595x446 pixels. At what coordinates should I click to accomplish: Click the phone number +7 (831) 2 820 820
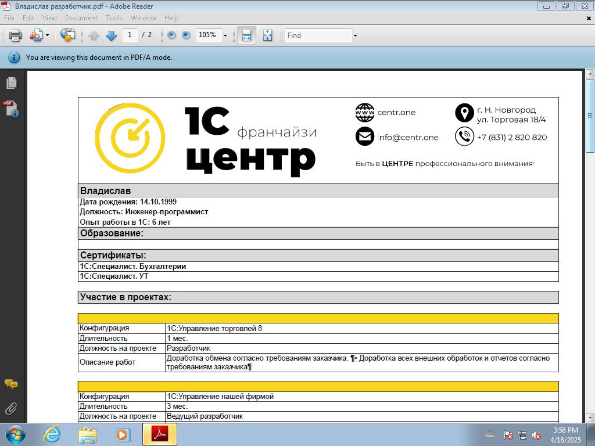tap(512, 137)
